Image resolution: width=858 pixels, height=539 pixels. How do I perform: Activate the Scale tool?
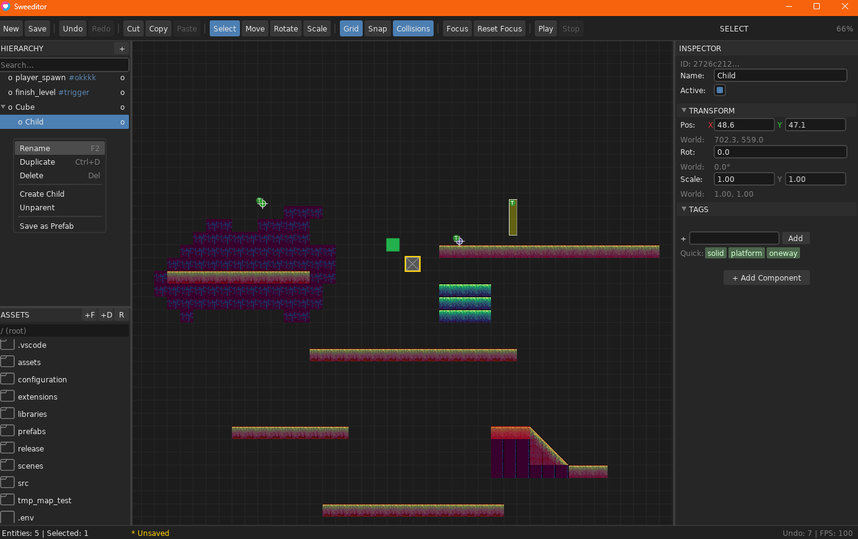pyautogui.click(x=317, y=29)
